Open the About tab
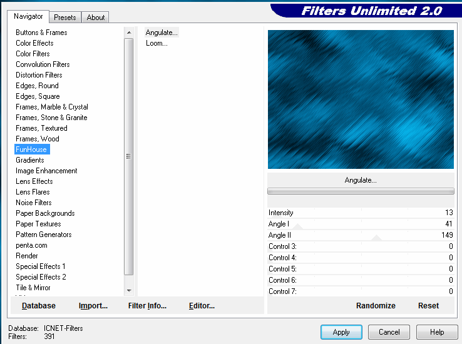 [96, 18]
